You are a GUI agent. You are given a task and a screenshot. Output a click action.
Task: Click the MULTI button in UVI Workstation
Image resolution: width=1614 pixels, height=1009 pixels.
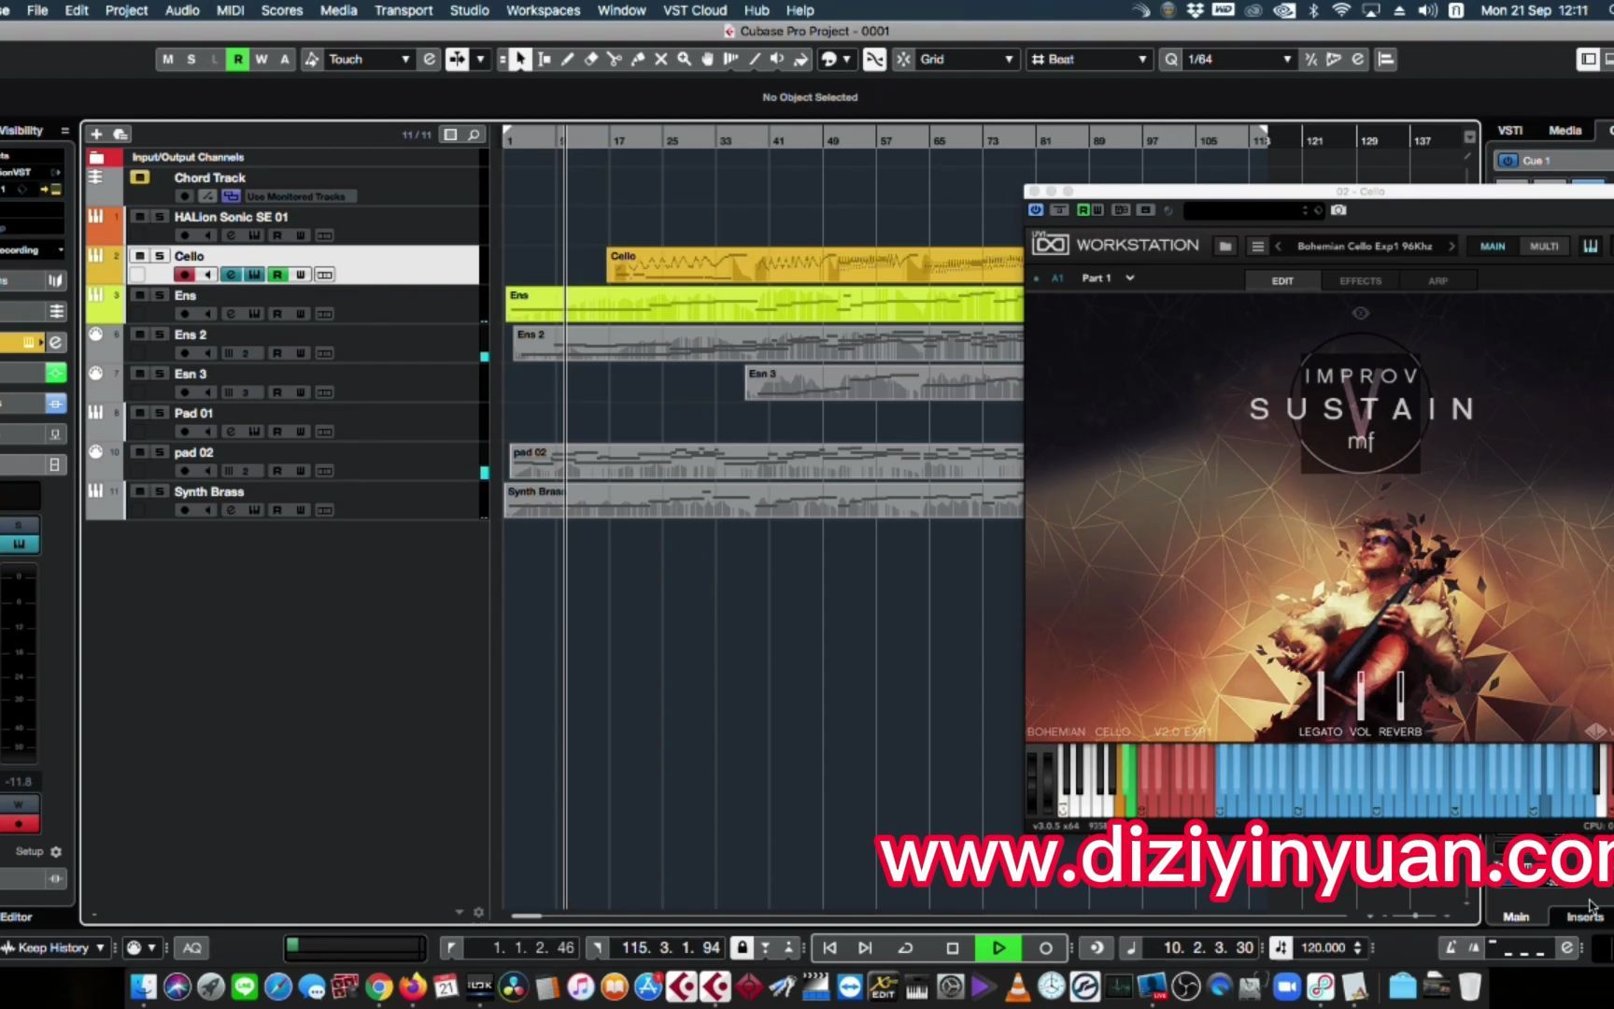[1543, 246]
